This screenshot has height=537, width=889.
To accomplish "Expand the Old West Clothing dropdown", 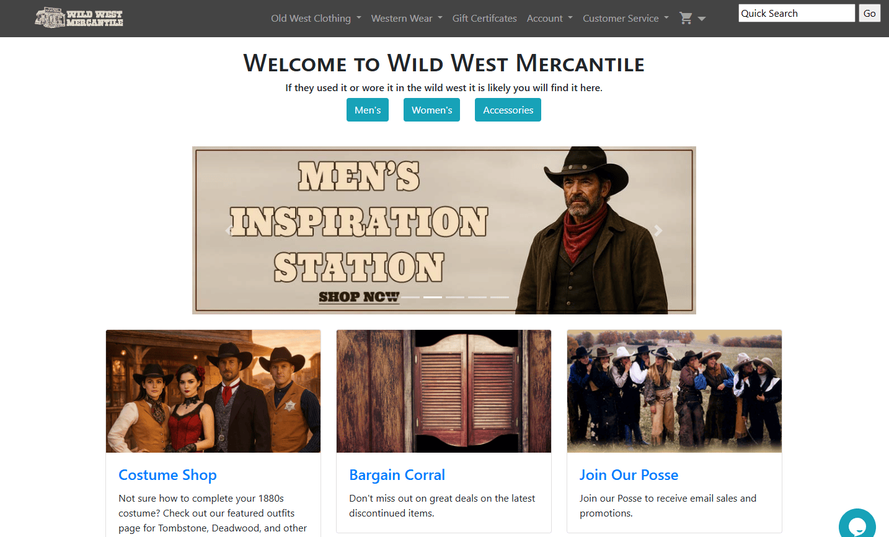I will (x=316, y=18).
